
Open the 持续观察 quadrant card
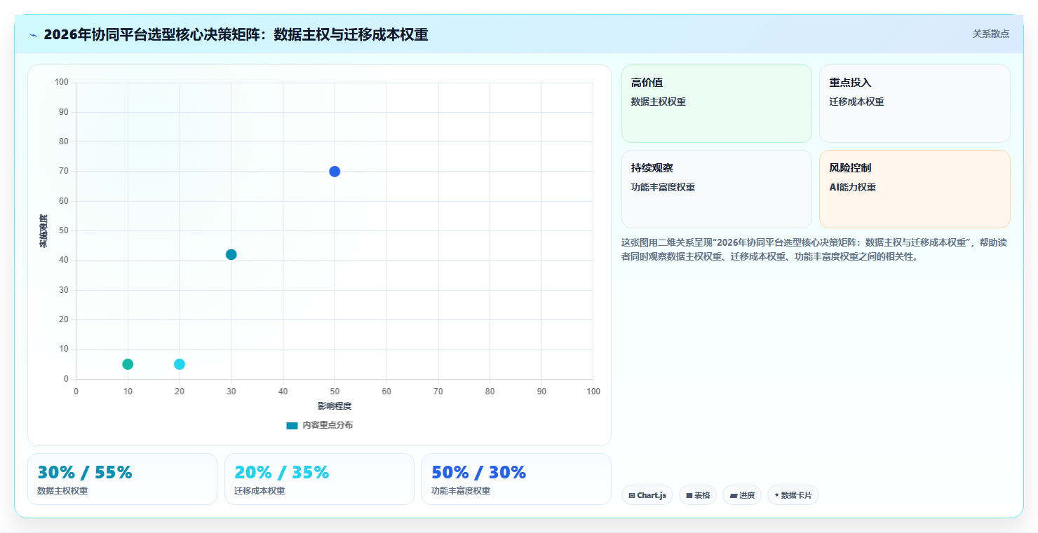(x=716, y=189)
